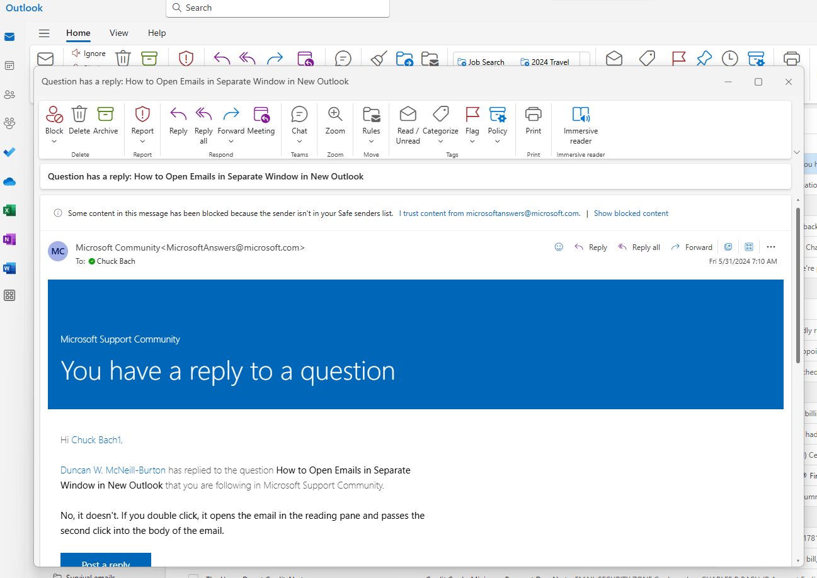Launch OneNote from the left sidebar
Screen dimensions: 817x578
pyautogui.click(x=9, y=239)
